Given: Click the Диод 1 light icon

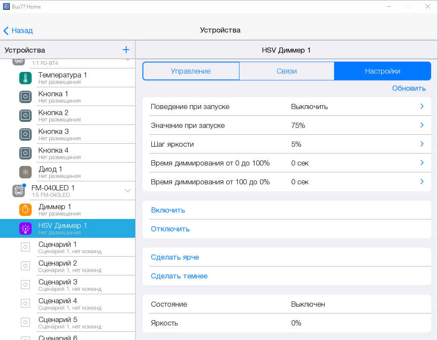Looking at the screenshot, I should (25, 172).
